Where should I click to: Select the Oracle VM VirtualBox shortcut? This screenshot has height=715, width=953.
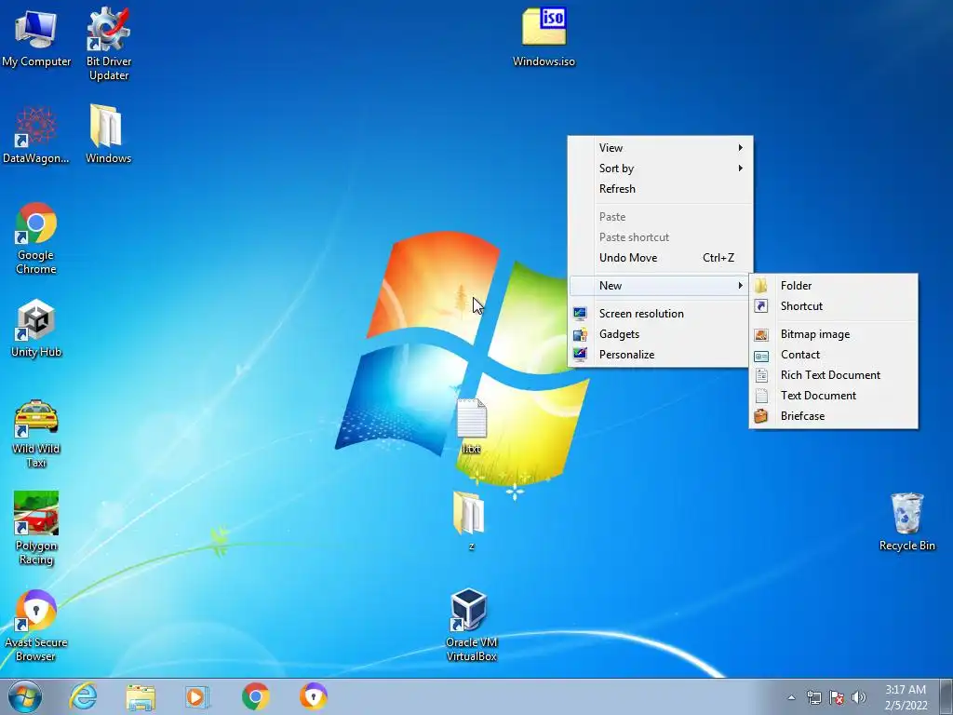(x=471, y=625)
